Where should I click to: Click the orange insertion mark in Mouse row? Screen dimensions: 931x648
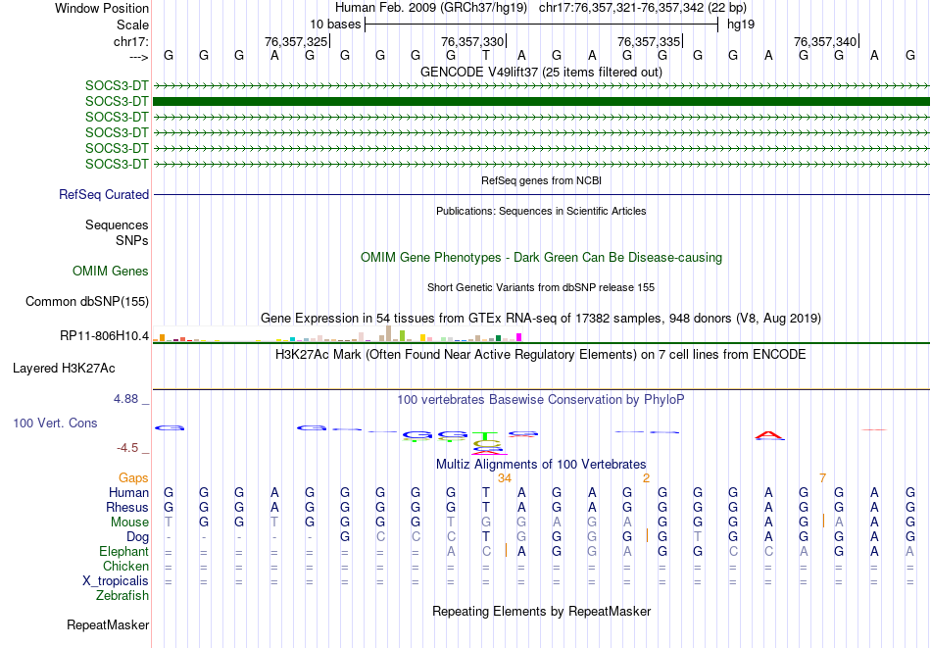coord(823,521)
